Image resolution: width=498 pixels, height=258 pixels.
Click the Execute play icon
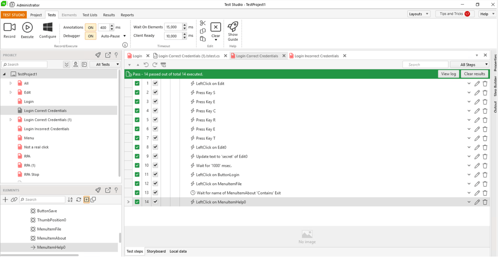point(27,27)
